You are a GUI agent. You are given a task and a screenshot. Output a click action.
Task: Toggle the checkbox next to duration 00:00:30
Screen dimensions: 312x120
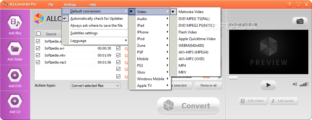click(x=119, y=48)
